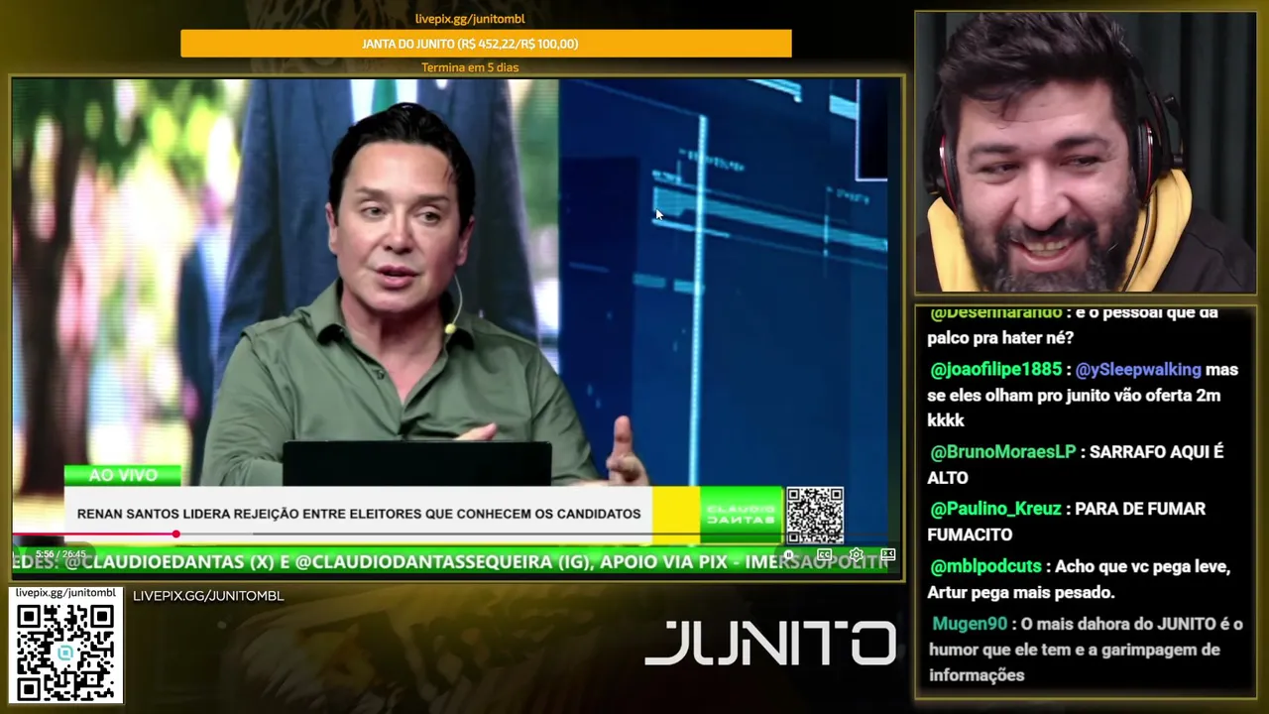Click the QR code beside the Claudio Dantas logo
The image size is (1269, 714).
pyautogui.click(x=815, y=515)
